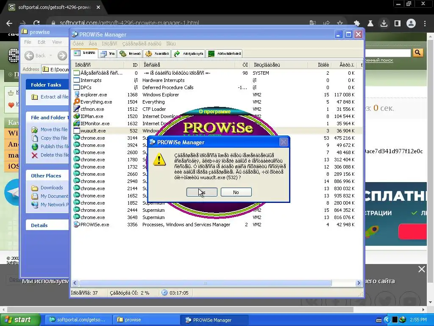Select the chrome.exe row with ID 3144

click(217, 138)
